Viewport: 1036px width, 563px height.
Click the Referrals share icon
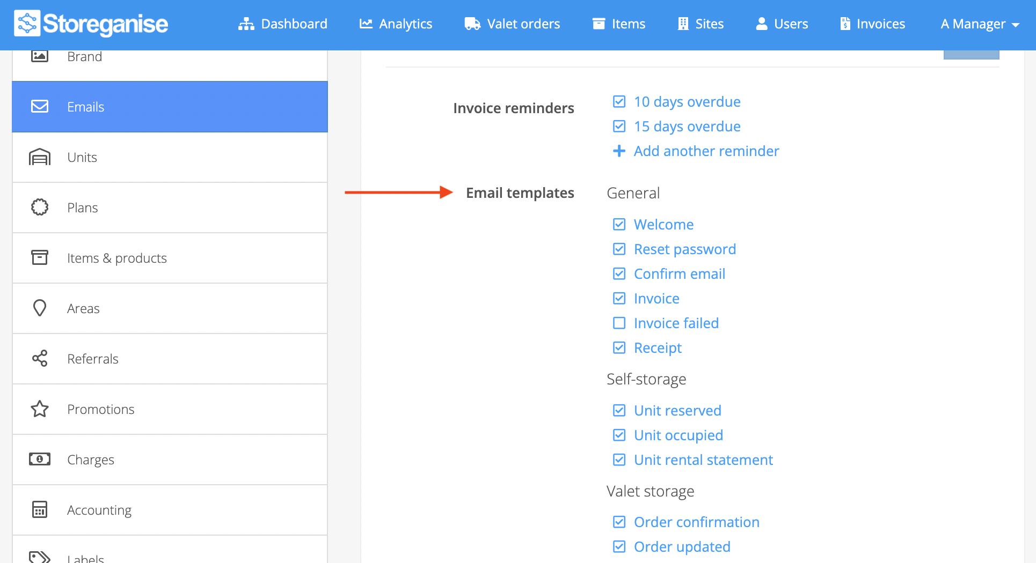pyautogui.click(x=40, y=358)
